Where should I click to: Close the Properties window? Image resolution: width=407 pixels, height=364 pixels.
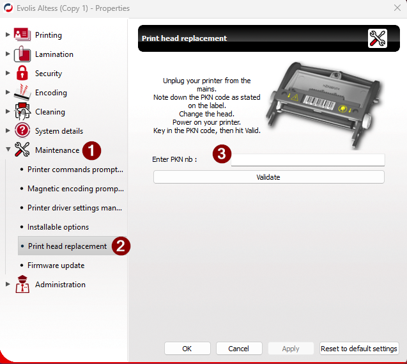point(397,8)
